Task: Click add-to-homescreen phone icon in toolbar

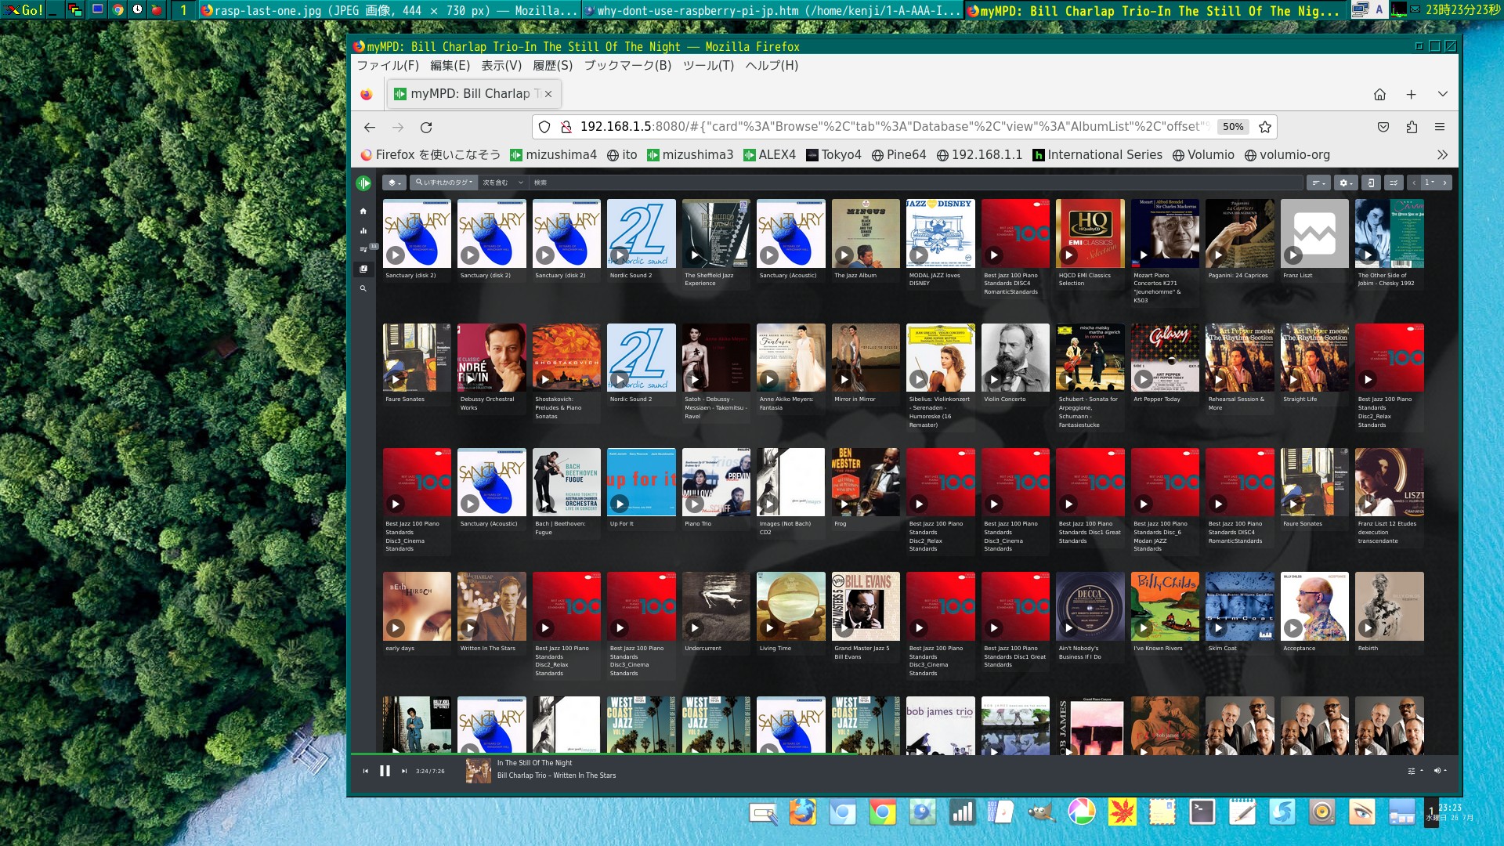Action: point(1370,183)
